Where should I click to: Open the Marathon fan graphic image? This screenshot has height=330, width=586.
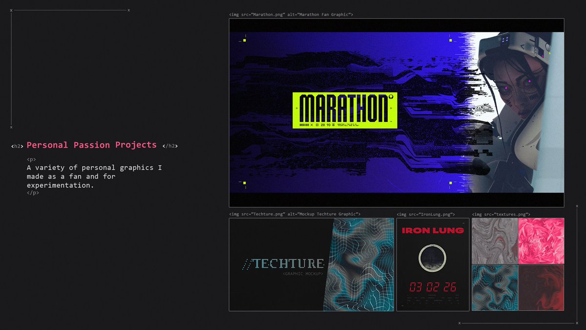[x=397, y=113]
